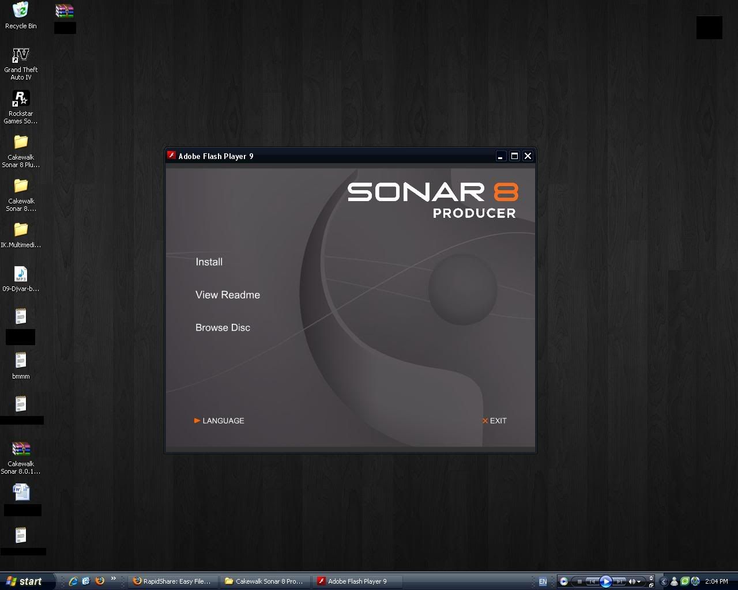Switch to RapidShare: Easy File... taskbar window
Screen dimensions: 738x590
pos(174,581)
